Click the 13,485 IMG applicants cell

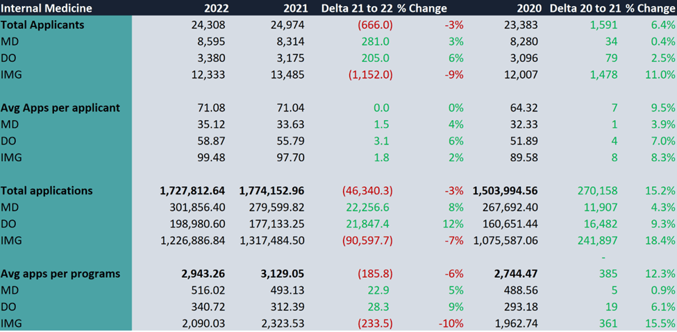(285, 75)
